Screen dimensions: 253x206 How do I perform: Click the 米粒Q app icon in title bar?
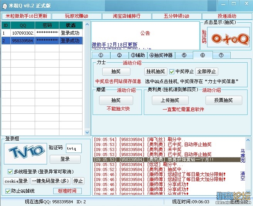[5, 6]
